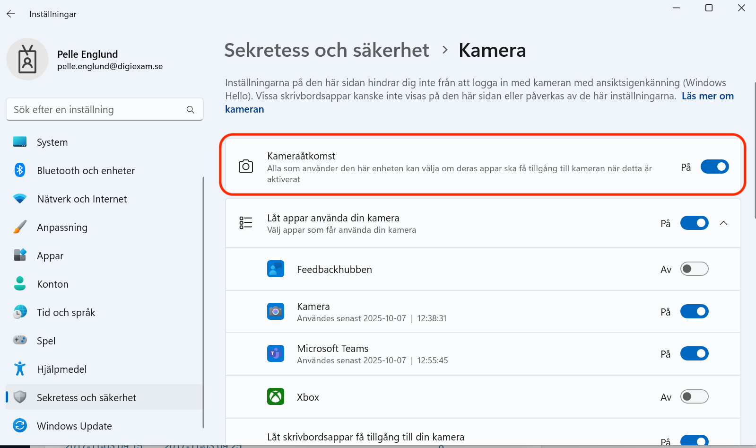Disable camera access for Kamera app
The width and height of the screenshot is (756, 448).
[695, 311]
